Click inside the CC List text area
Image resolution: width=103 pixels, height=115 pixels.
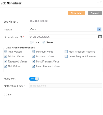coord(65,103)
